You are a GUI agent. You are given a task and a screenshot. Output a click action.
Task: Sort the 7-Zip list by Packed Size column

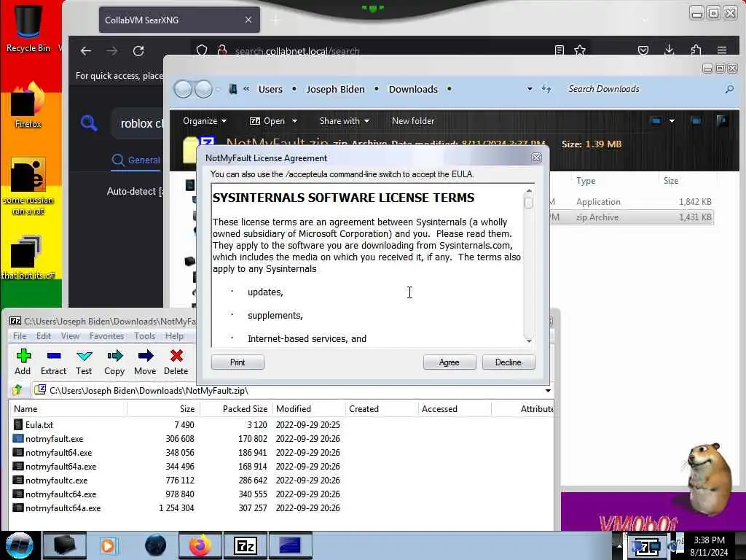237,408
